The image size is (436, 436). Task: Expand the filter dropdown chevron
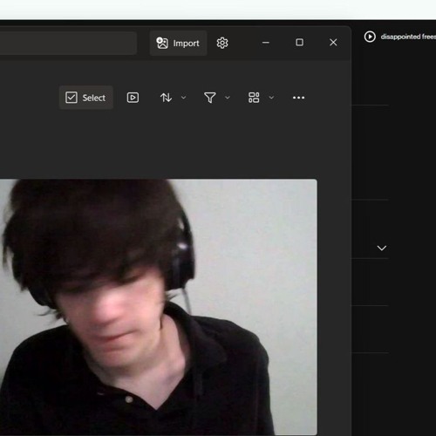point(228,98)
